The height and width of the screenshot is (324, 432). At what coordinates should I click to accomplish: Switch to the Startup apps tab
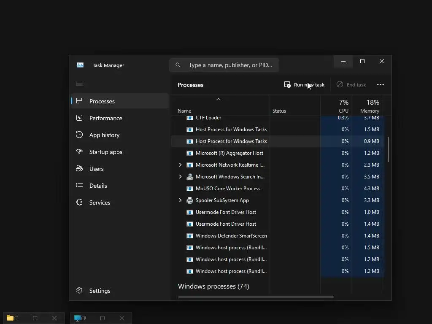pos(120,152)
